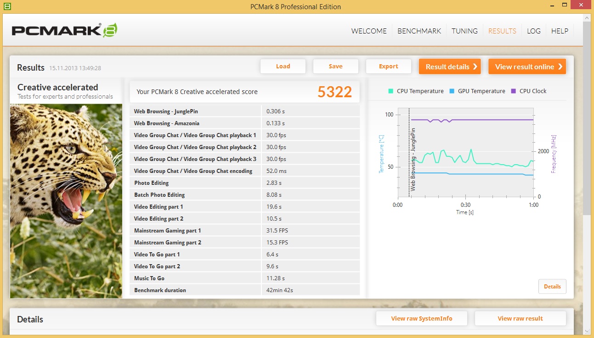The height and width of the screenshot is (338, 594).
Task: Open View raw SystemInfo
Action: click(x=422, y=318)
